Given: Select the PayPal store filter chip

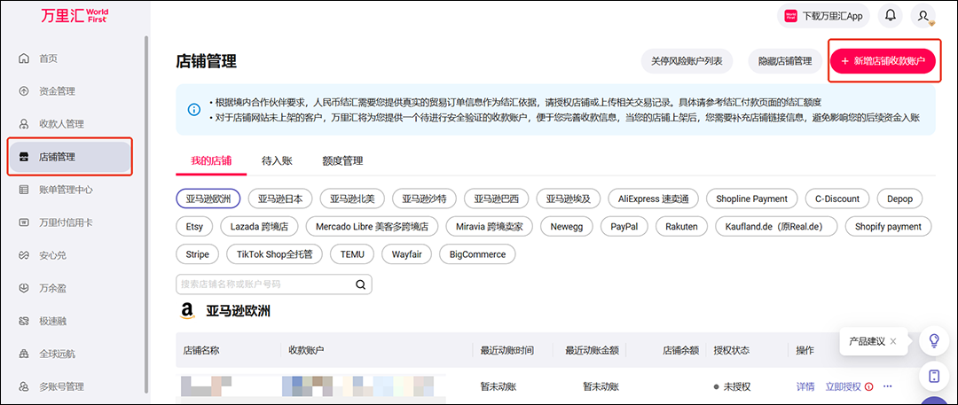Looking at the screenshot, I should click(624, 226).
